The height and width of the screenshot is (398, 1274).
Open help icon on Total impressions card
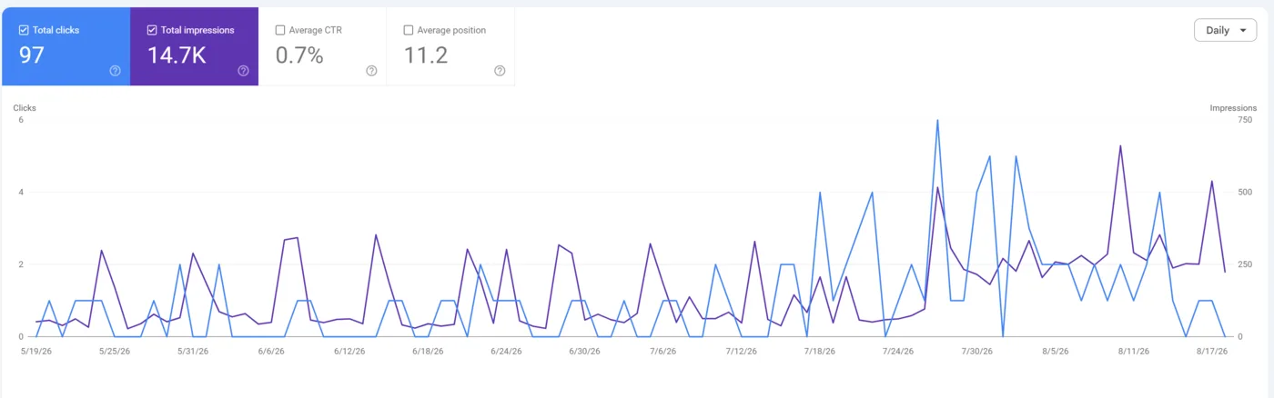(x=243, y=71)
